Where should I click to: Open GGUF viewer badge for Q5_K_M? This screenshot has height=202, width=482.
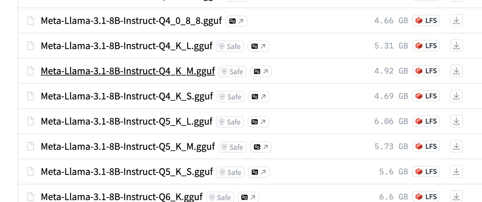click(x=261, y=147)
